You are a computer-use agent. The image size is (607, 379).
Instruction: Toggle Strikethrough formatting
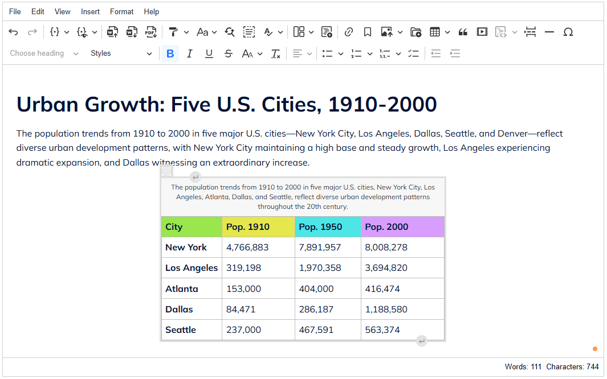pyautogui.click(x=228, y=53)
